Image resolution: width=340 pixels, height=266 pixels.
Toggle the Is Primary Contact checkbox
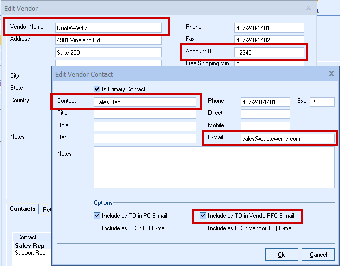click(97, 89)
